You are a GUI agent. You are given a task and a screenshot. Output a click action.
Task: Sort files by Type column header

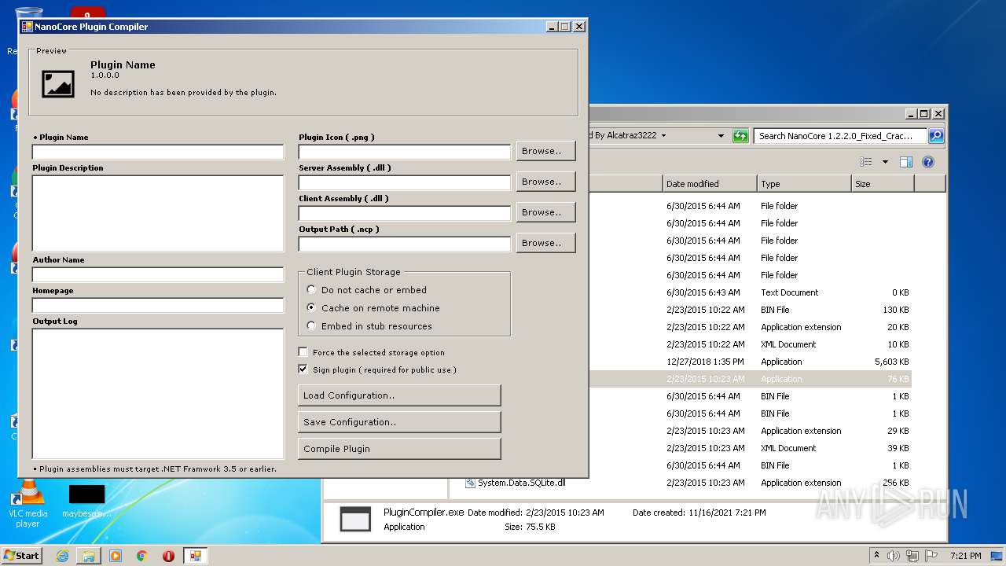click(804, 183)
